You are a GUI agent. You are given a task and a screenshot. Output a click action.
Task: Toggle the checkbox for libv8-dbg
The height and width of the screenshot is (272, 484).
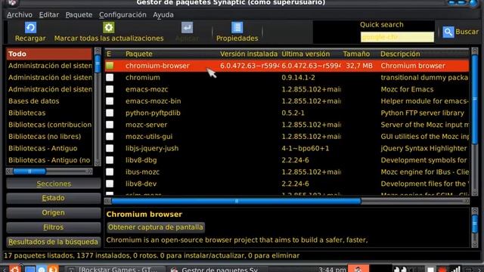pos(110,160)
